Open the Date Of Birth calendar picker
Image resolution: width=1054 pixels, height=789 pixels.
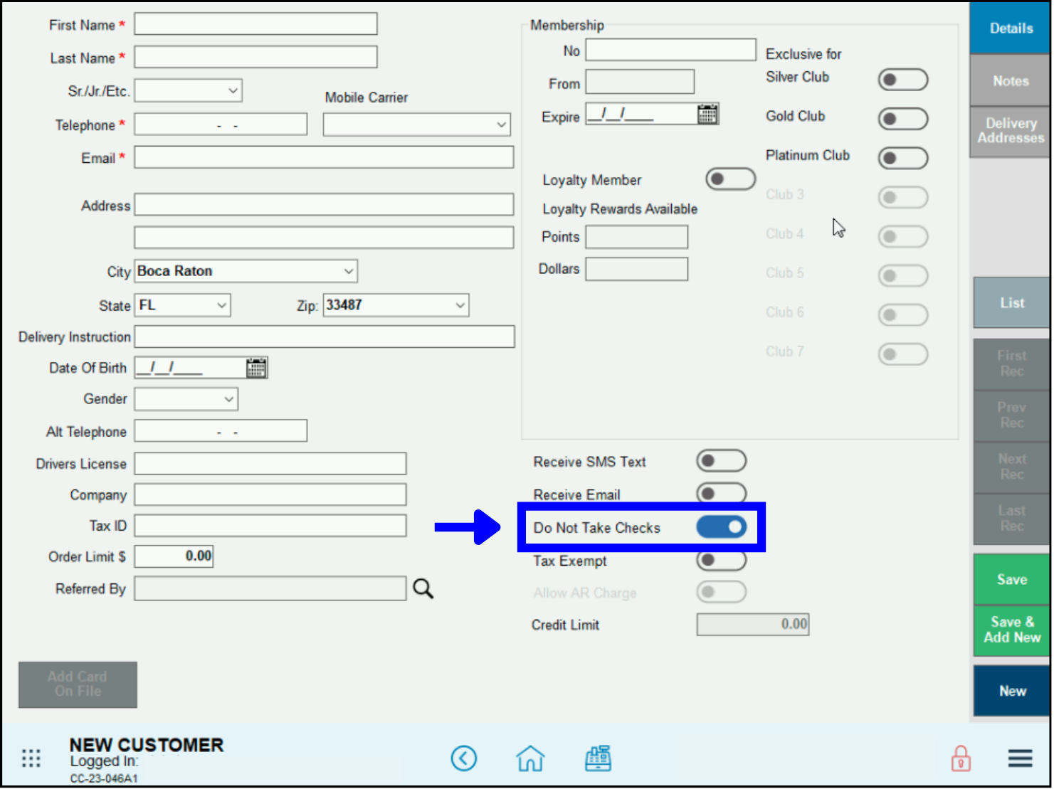tap(256, 368)
